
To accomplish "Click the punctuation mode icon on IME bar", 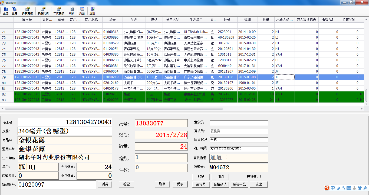I will 343,188.
